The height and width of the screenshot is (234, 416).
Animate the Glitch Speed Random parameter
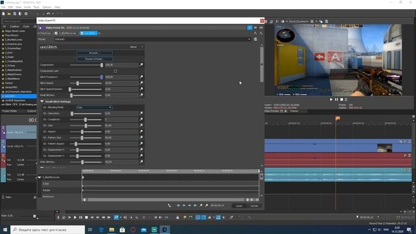[141, 89]
